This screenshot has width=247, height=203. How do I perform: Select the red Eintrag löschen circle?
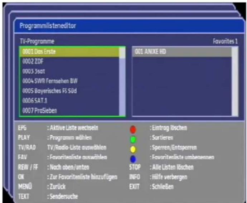133,129
